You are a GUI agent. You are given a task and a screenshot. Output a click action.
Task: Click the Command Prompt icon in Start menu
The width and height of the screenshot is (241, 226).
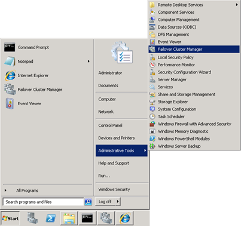tap(10, 47)
